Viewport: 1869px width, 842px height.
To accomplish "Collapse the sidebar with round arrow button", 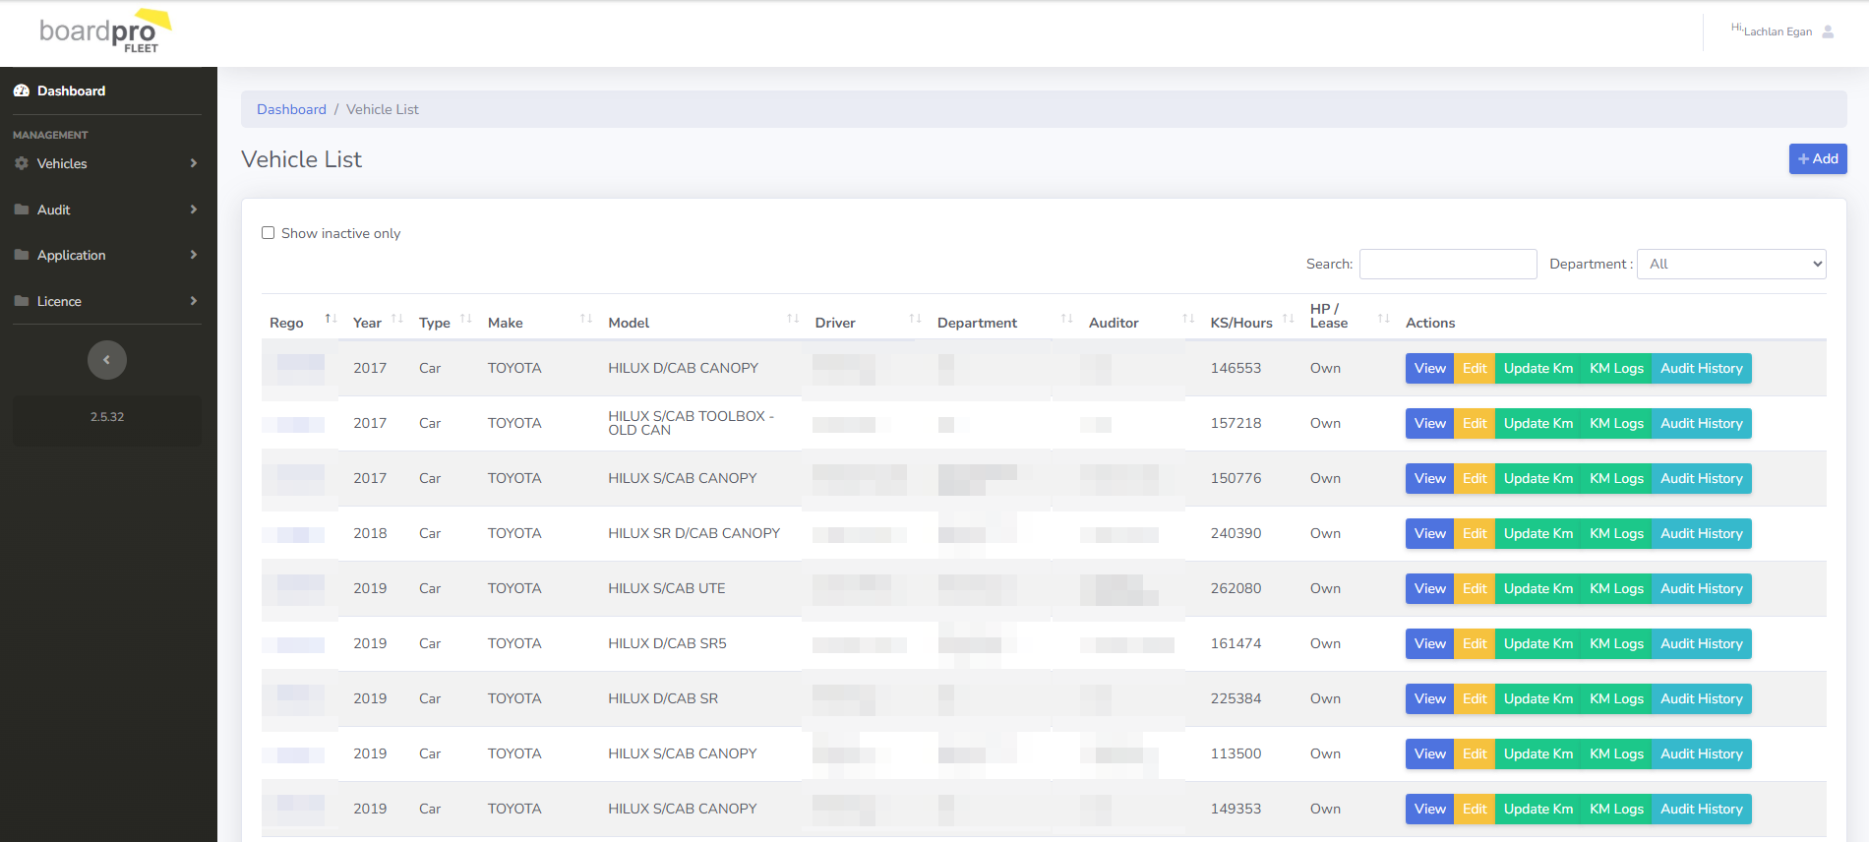I will pos(107,360).
